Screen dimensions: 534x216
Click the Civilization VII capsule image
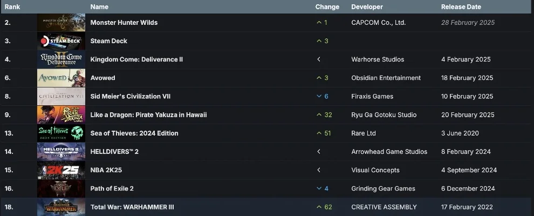coord(61,96)
